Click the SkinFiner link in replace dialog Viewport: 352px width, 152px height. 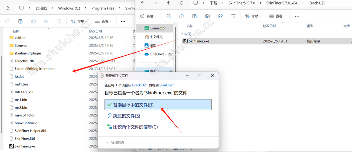tap(167, 85)
